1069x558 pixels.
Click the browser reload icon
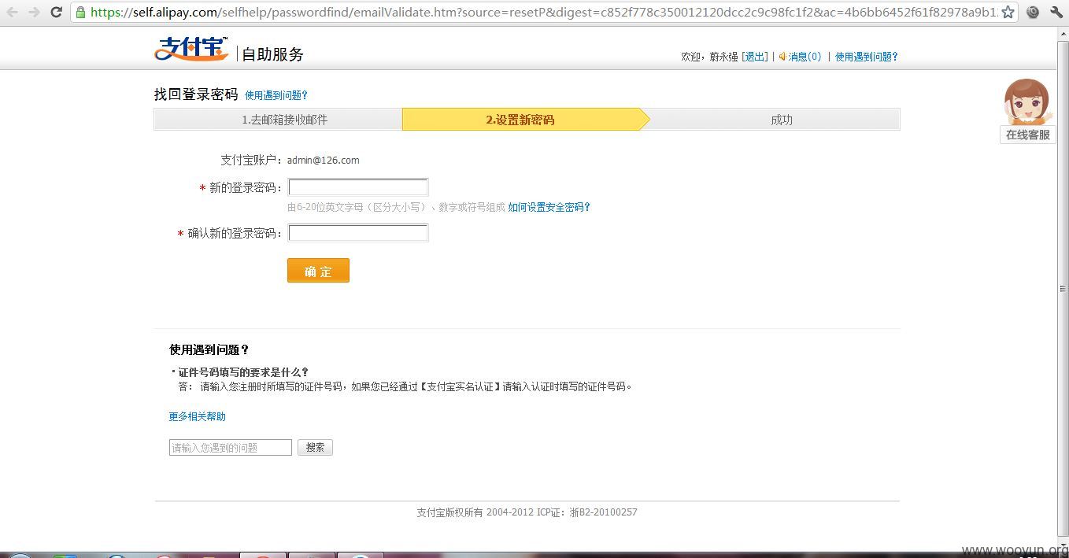pyautogui.click(x=56, y=12)
